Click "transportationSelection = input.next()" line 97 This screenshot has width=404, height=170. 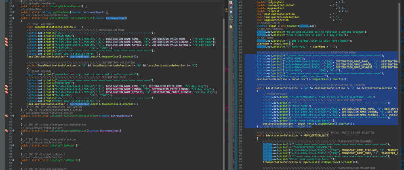coord(310,162)
